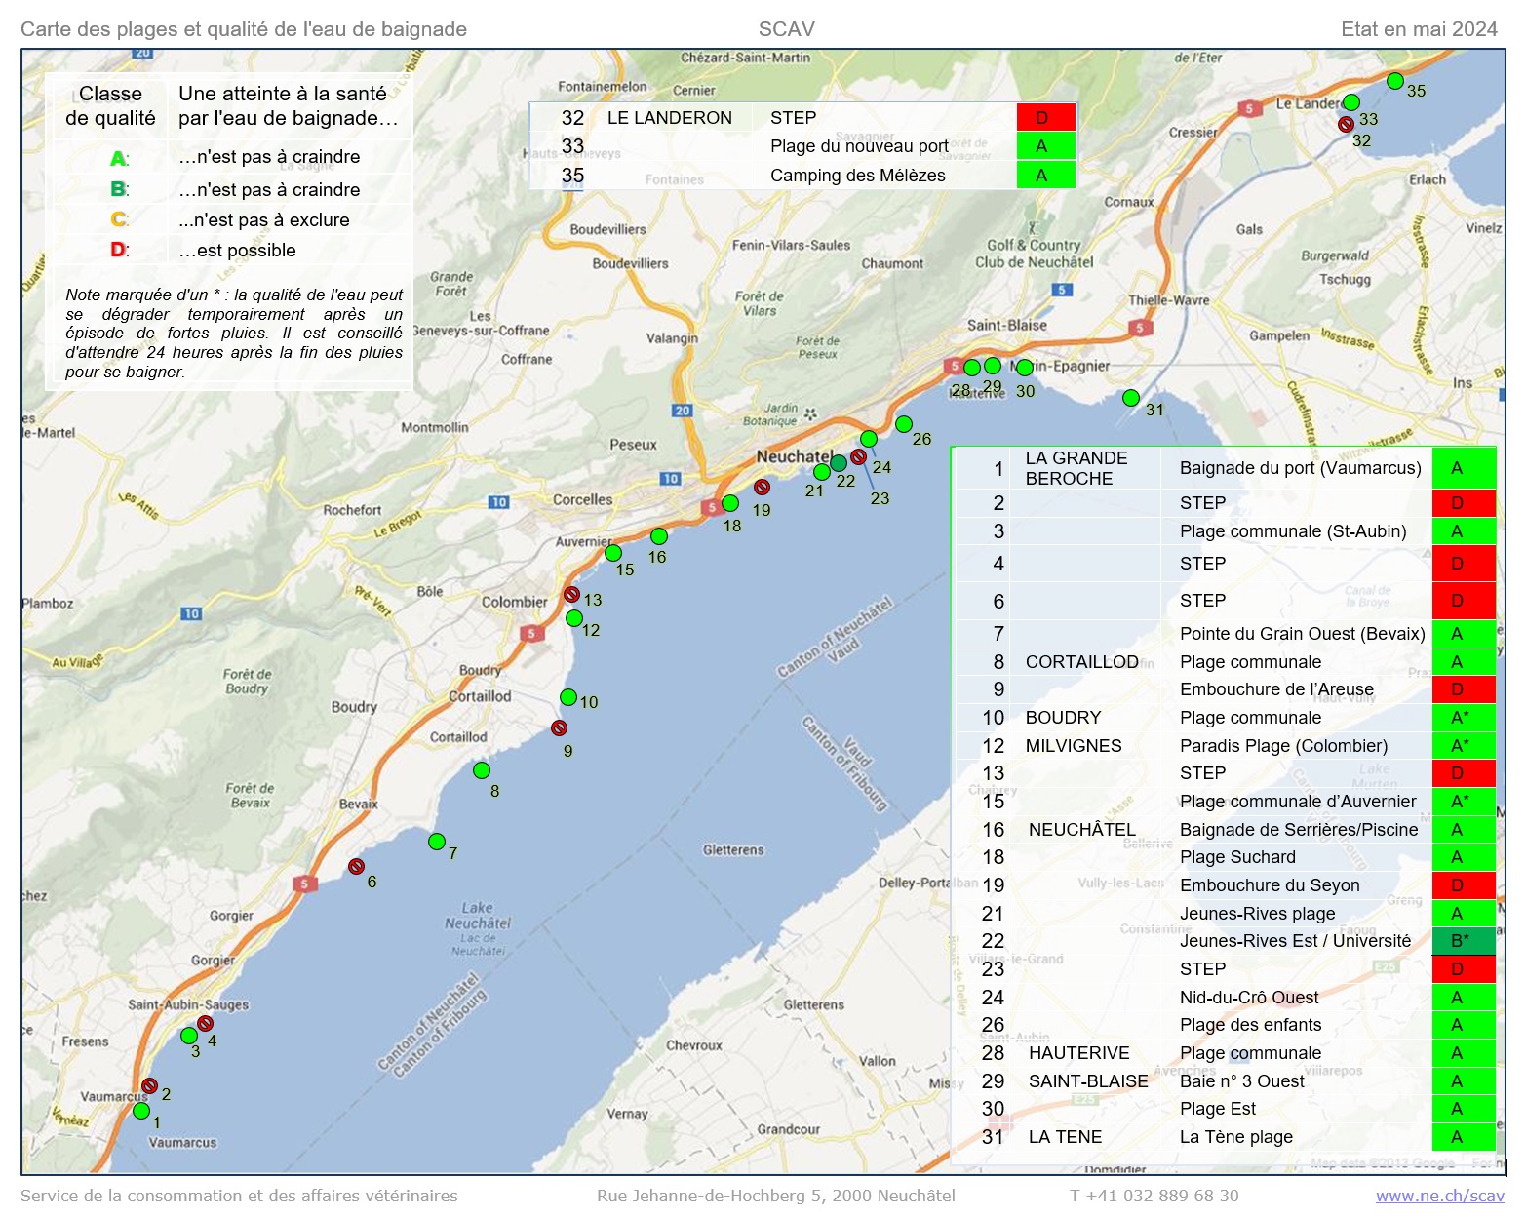Click 'Baie n° 3 Ouest' text

coord(1242,1081)
